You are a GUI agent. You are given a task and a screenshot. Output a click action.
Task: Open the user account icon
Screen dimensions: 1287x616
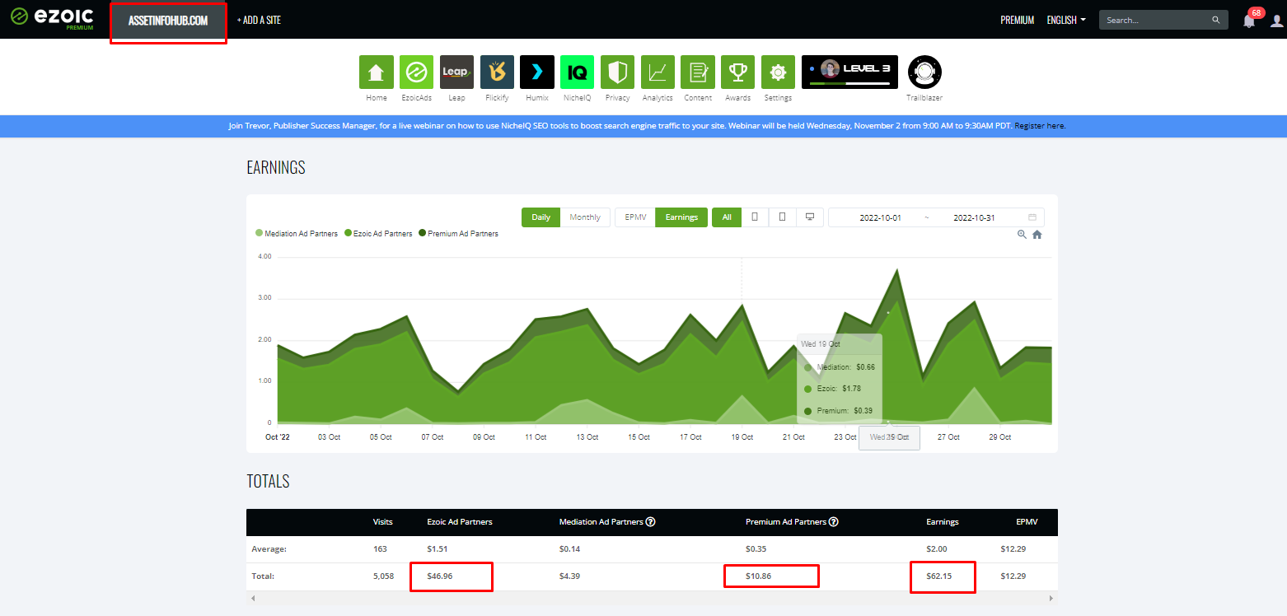coord(1276,21)
